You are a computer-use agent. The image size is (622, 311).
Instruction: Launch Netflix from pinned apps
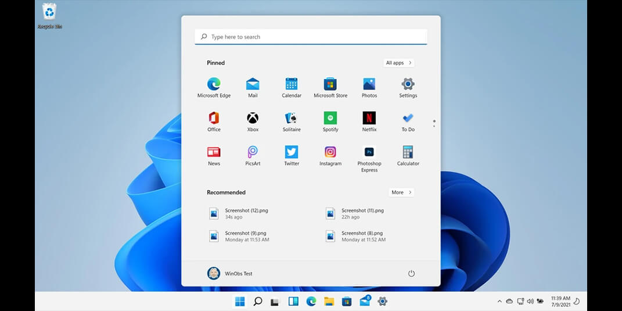click(369, 122)
